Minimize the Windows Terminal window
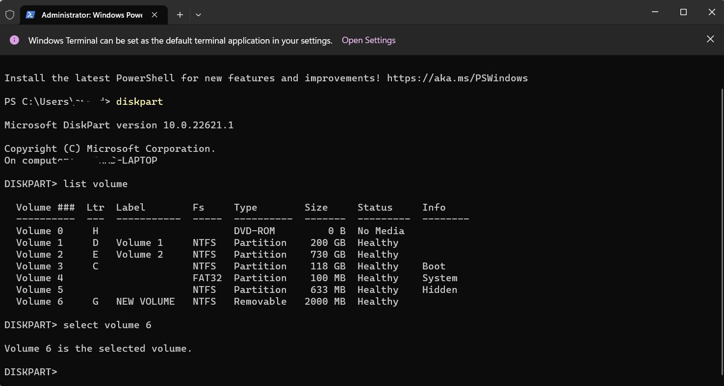 pyautogui.click(x=655, y=12)
